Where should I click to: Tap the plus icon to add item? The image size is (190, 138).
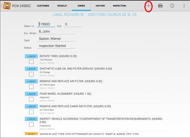(148, 6)
